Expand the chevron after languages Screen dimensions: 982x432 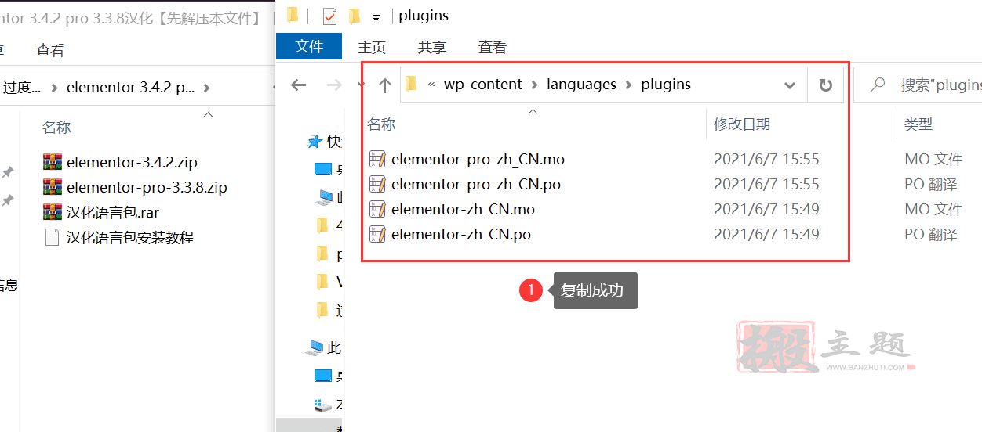pos(629,85)
